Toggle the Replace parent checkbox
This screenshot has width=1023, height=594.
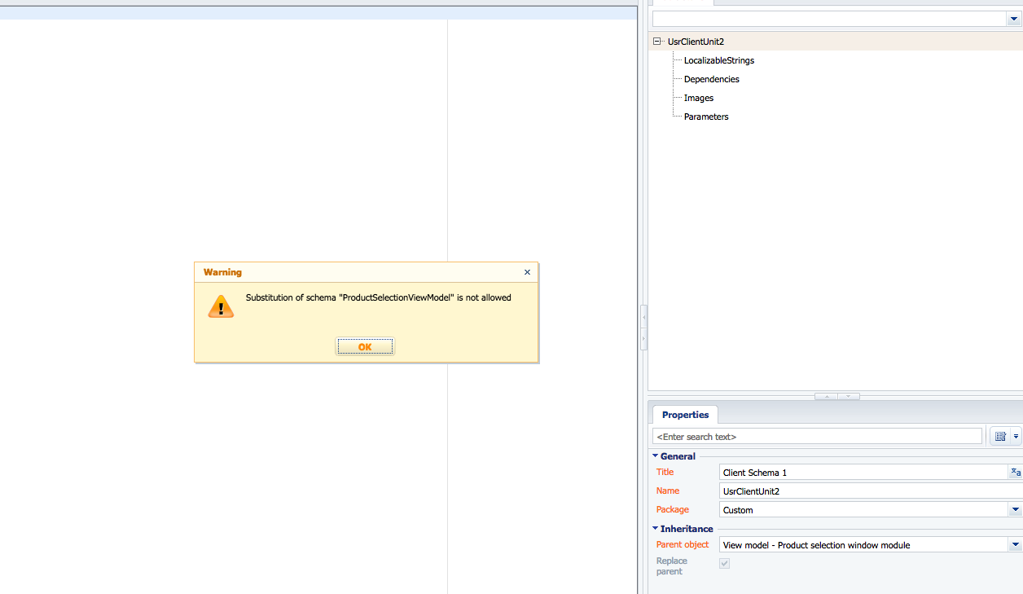click(x=724, y=563)
